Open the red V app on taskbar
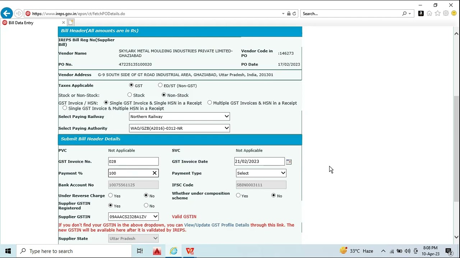460x258 pixels. (x=190, y=251)
